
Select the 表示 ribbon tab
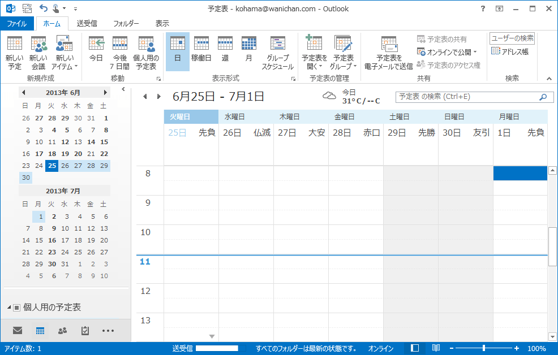tap(162, 23)
